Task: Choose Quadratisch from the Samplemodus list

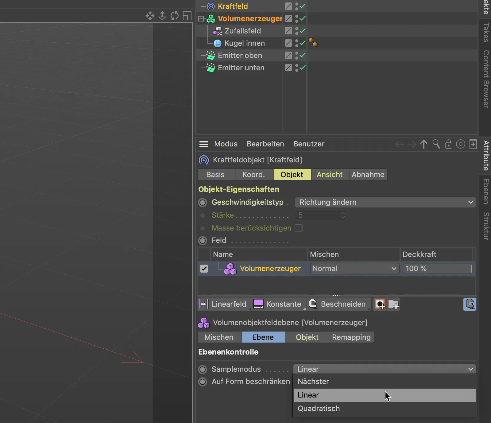Action: pyautogui.click(x=385, y=409)
